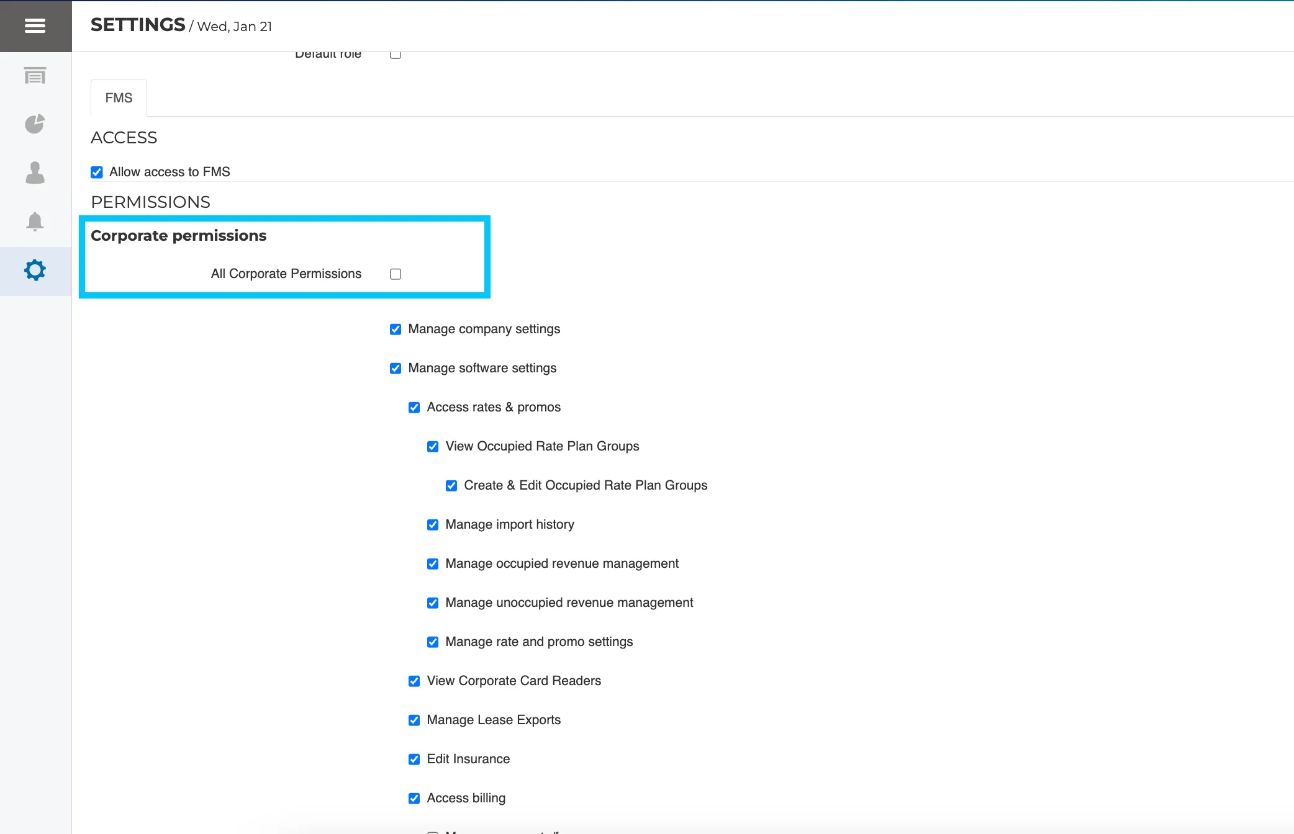Click the SETTINGS page title
This screenshot has height=834, width=1294.
(x=138, y=25)
